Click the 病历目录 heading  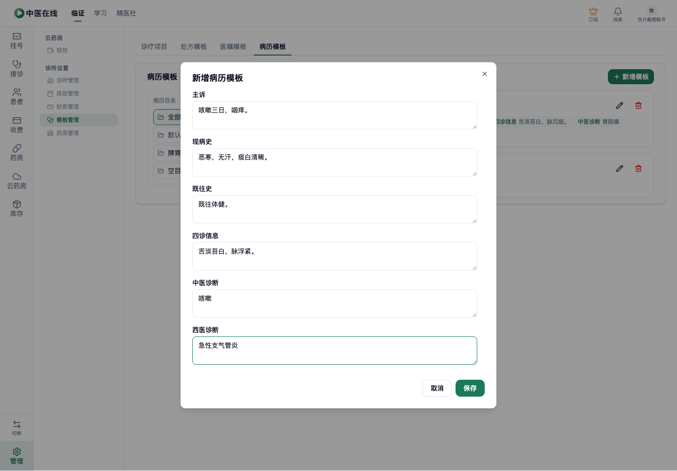165,101
